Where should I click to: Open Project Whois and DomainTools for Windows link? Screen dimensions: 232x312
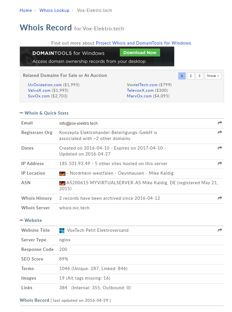point(144,43)
